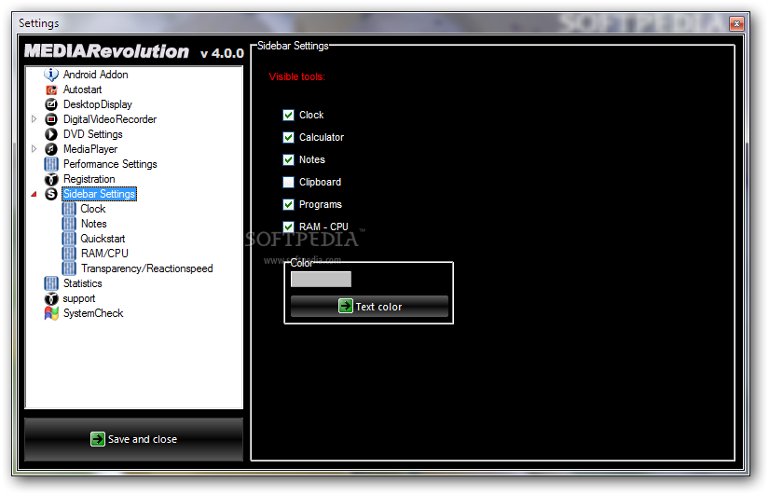This screenshot has width=769, height=495.
Task: Open Clock subpage under Sidebar Settings
Action: (92, 209)
